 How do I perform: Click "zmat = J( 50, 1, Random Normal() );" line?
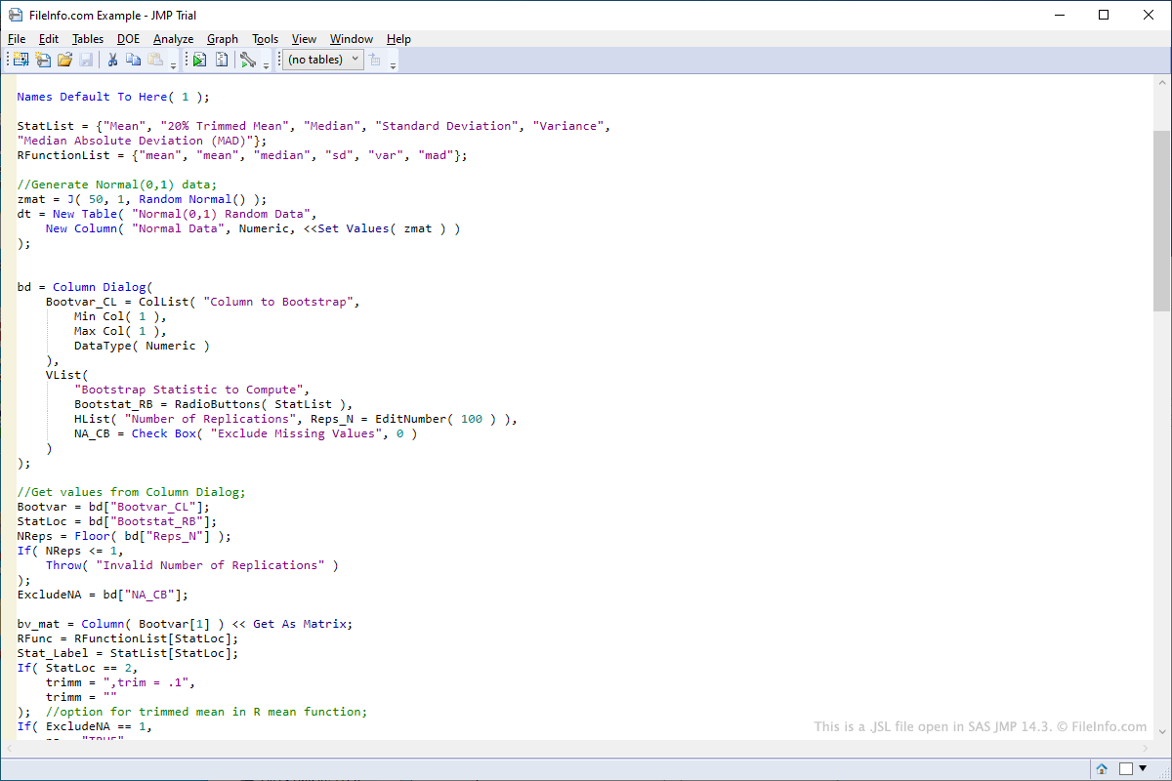pyautogui.click(x=142, y=199)
